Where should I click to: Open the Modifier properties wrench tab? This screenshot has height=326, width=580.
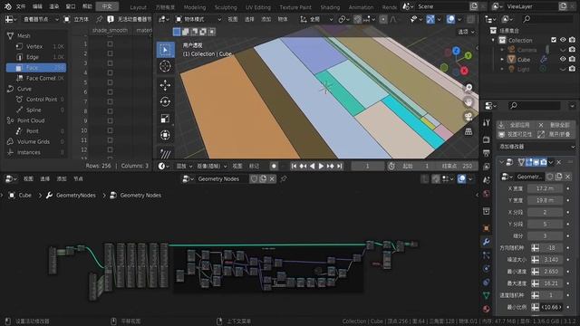click(487, 242)
